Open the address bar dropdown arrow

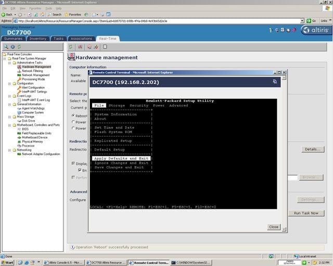pos(302,21)
